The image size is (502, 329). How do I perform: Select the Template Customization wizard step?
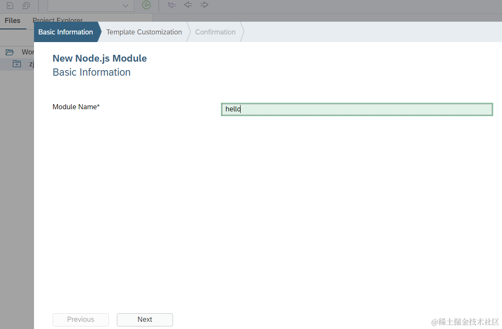tap(144, 32)
